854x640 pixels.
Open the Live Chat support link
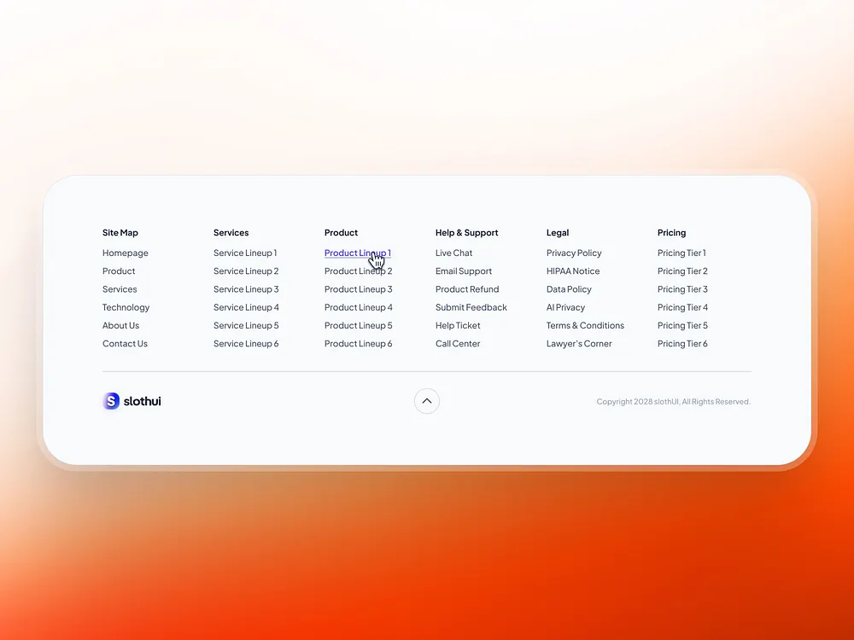(x=453, y=253)
